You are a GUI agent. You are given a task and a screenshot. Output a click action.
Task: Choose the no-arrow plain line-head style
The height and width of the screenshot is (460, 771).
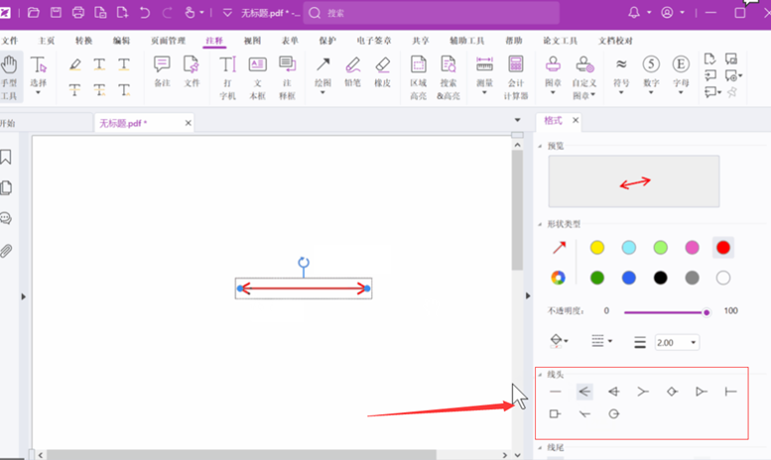(x=556, y=392)
